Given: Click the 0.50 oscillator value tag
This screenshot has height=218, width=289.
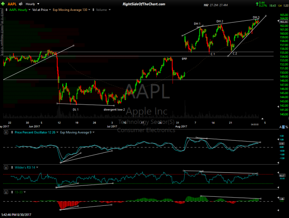Looking at the screenshot, I should click(x=282, y=143).
